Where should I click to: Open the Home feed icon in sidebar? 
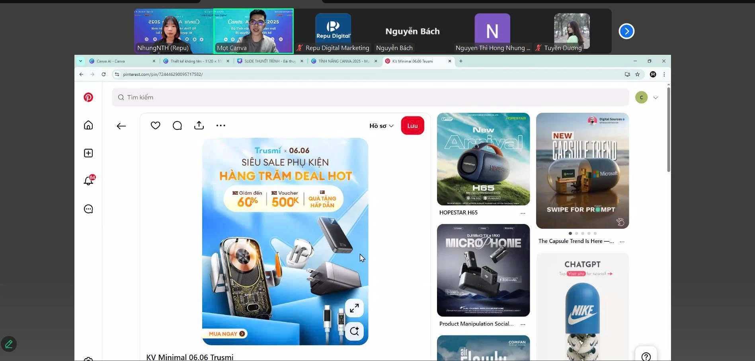pos(88,125)
